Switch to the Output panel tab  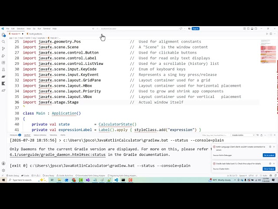tap(27, 135)
